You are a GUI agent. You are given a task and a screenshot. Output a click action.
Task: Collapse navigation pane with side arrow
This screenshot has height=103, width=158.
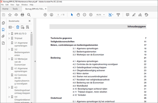35,61
